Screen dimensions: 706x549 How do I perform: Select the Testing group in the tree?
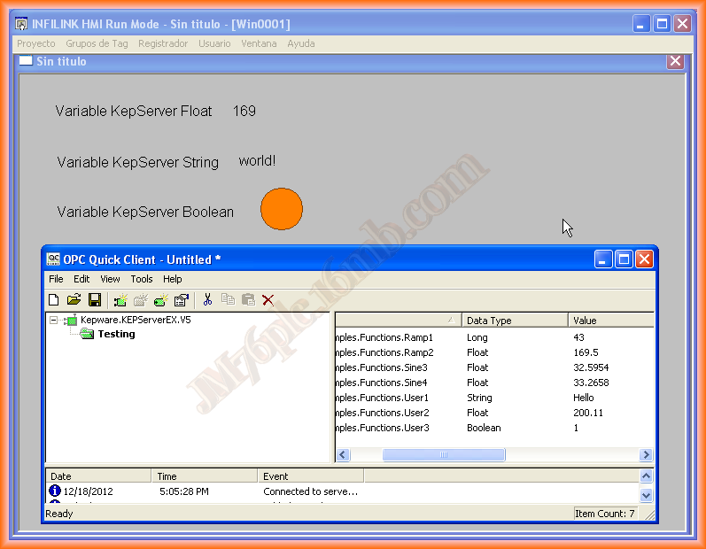115,334
